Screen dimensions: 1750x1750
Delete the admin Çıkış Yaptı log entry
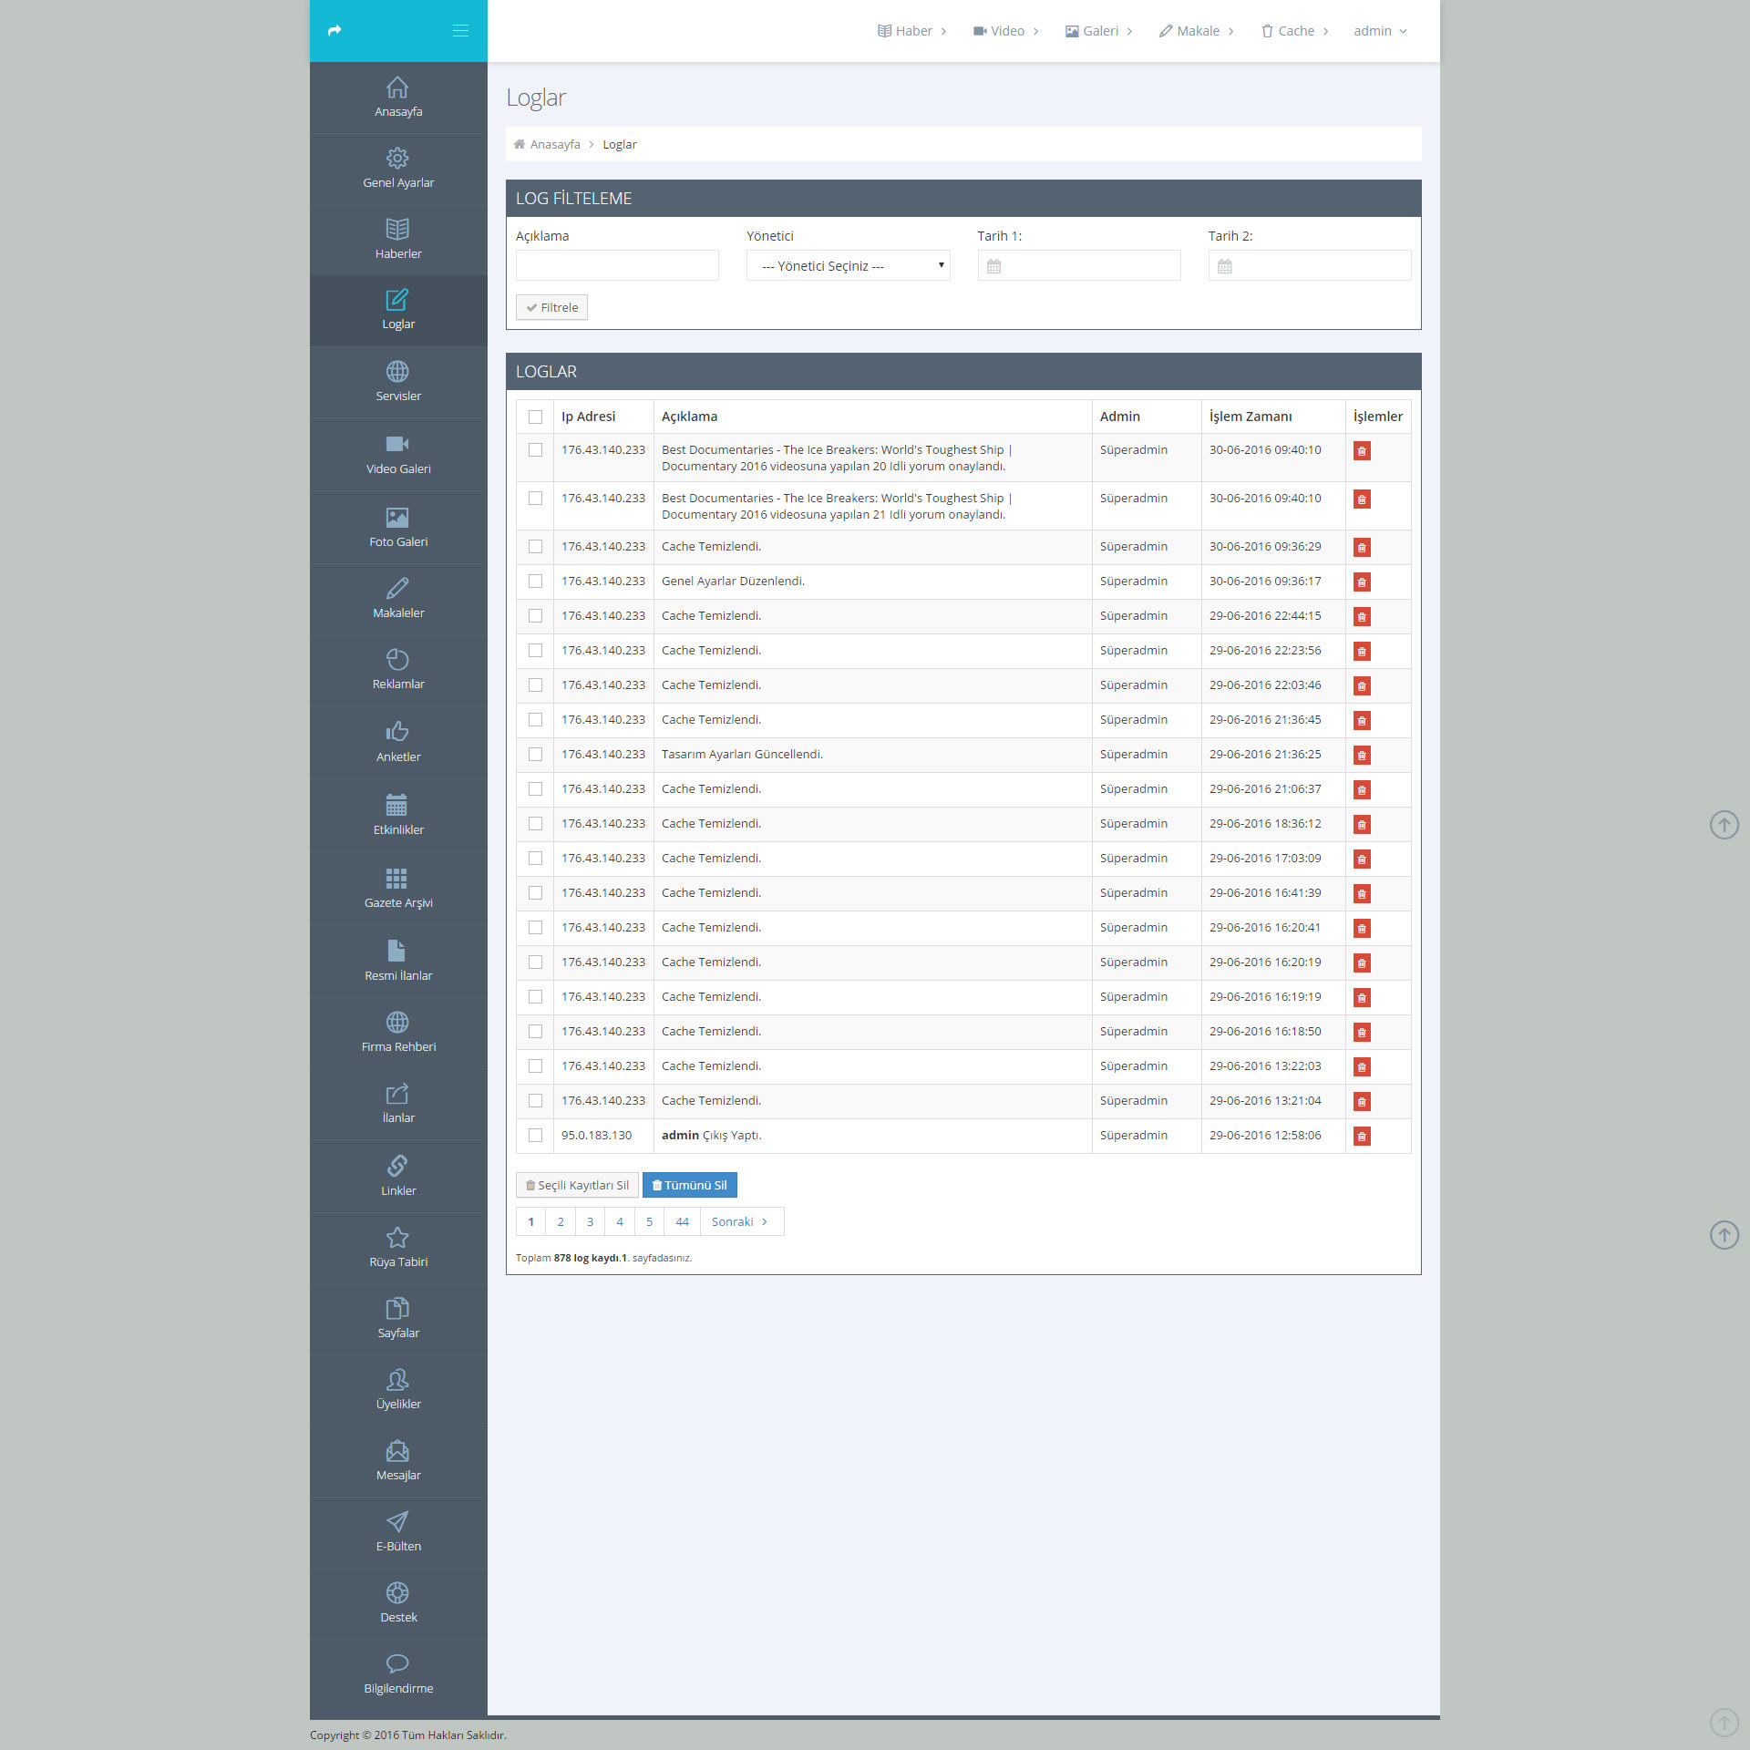(1362, 1137)
